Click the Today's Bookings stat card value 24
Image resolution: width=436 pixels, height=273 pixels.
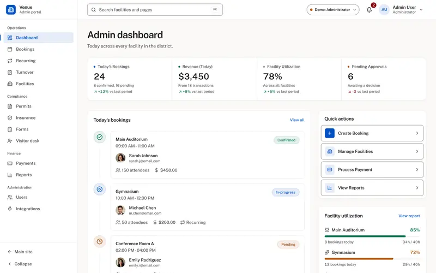click(x=99, y=76)
